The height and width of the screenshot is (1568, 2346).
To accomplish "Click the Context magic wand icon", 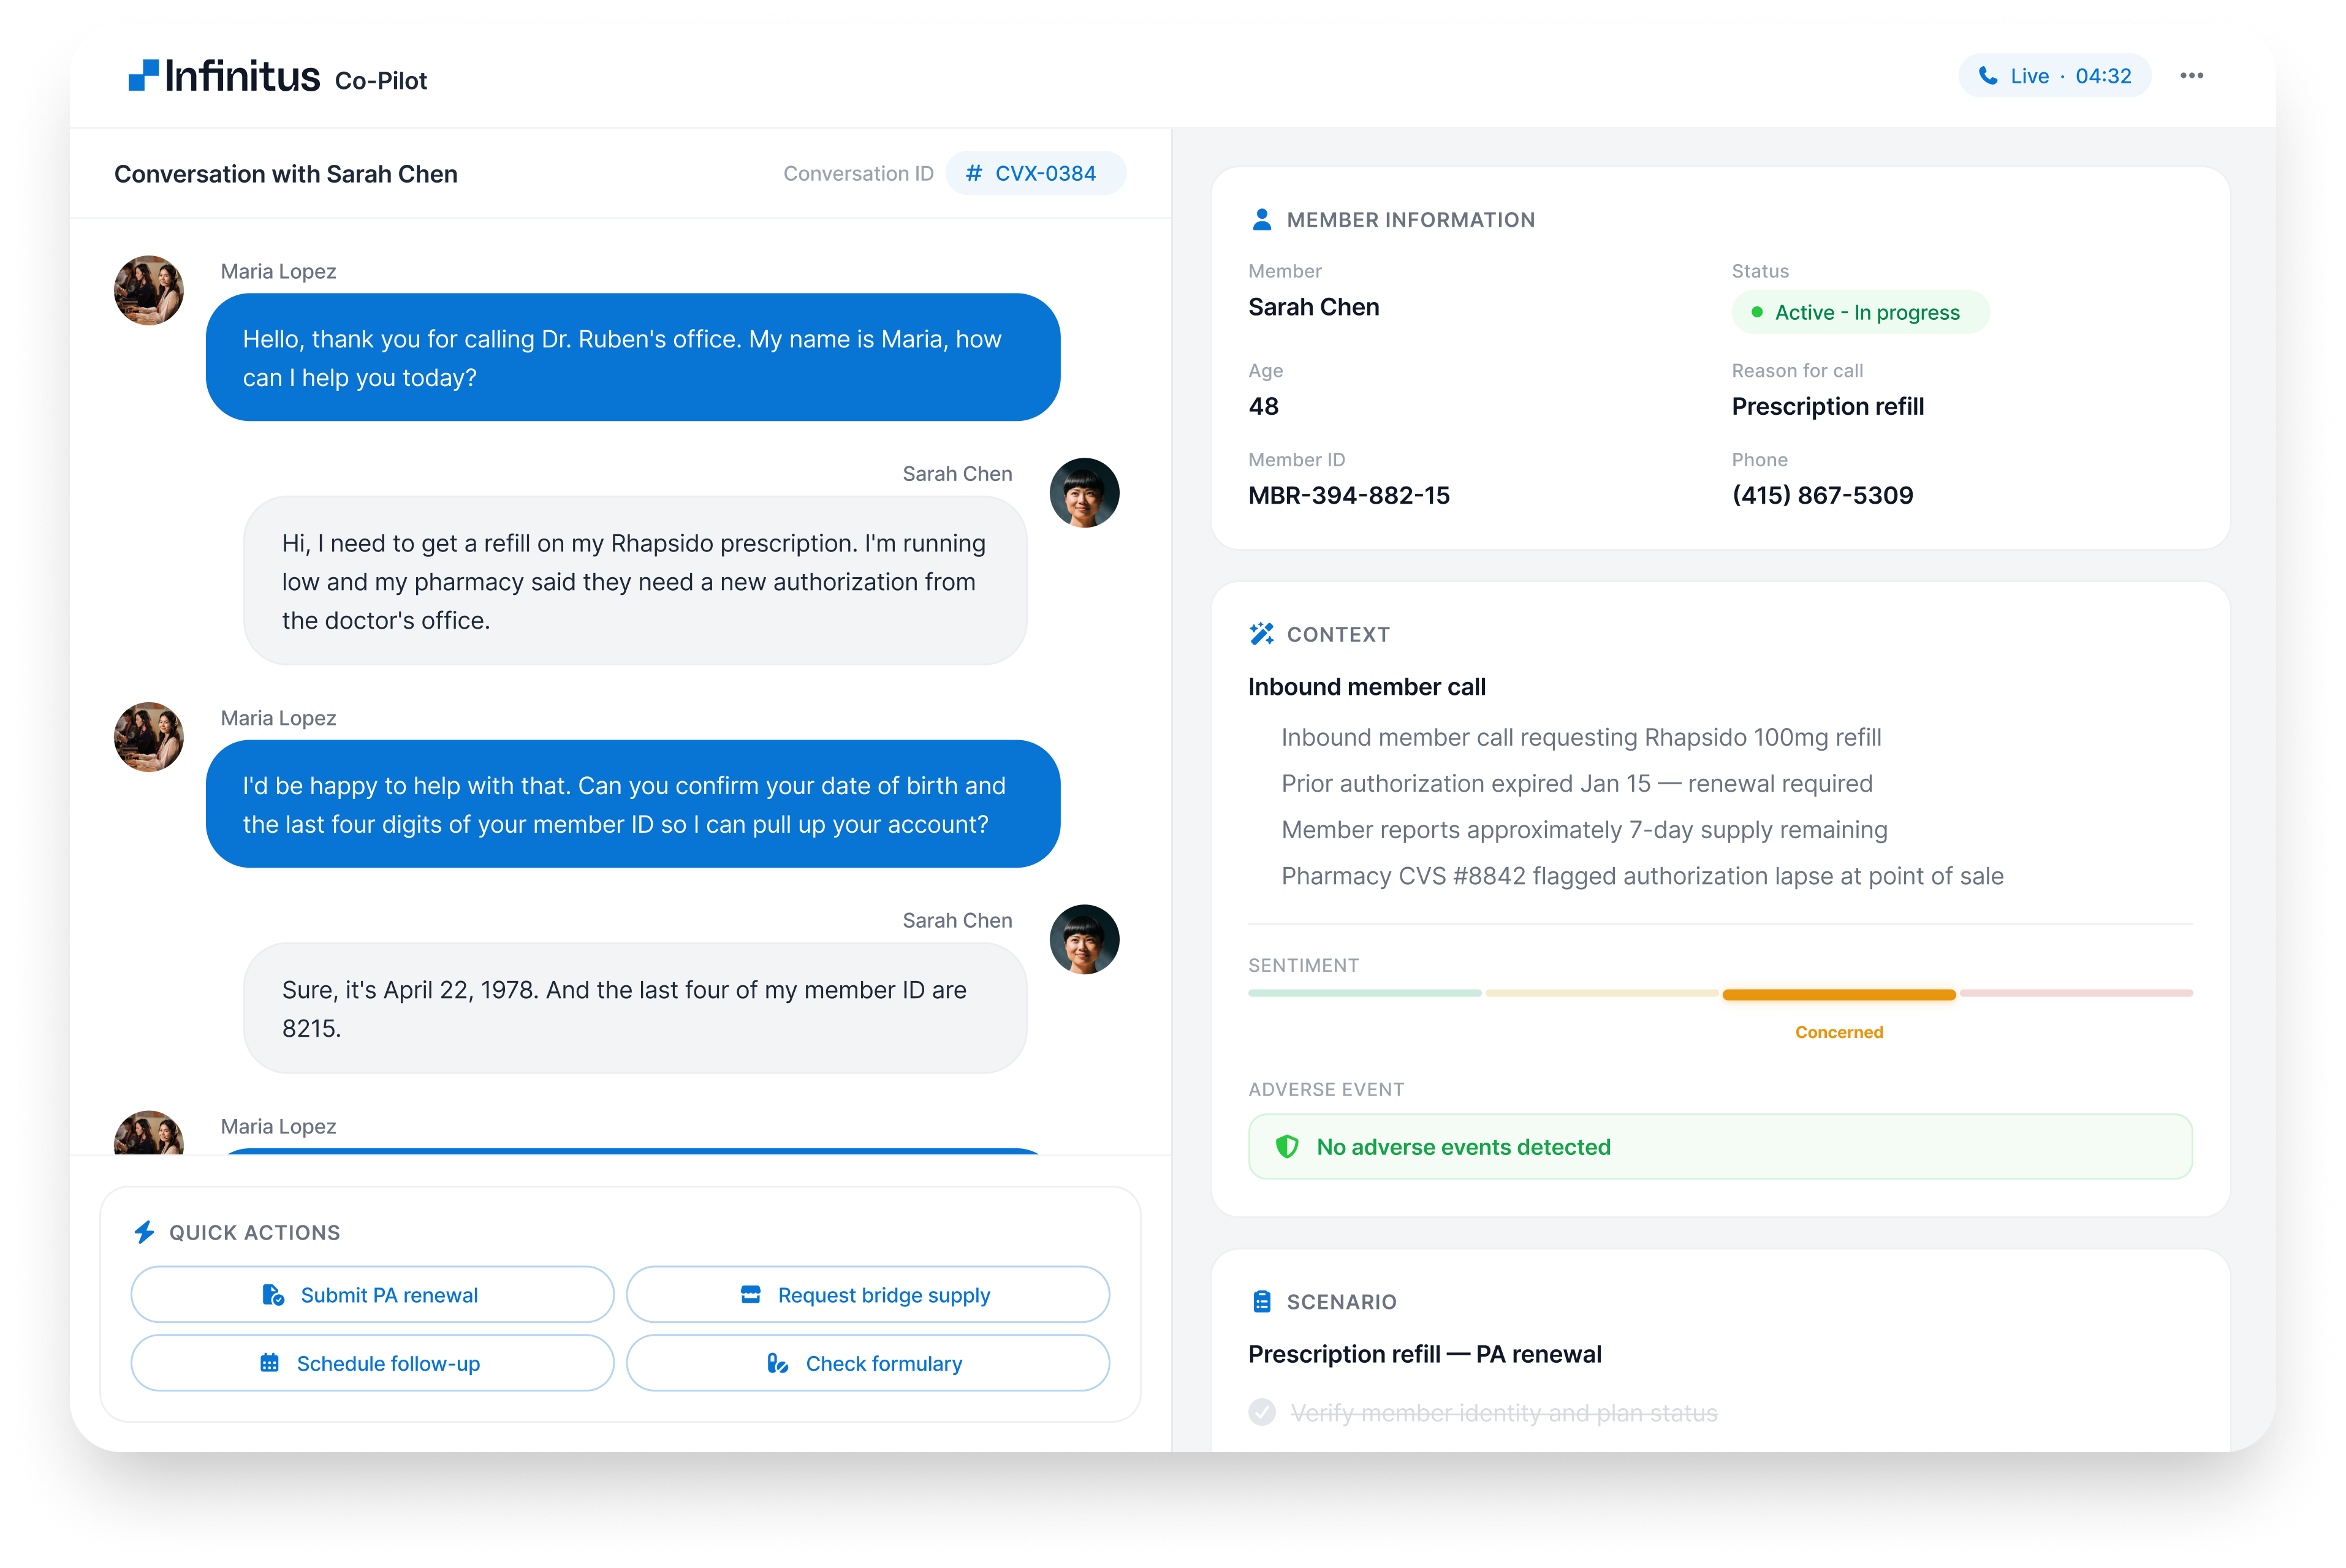I will [x=1261, y=634].
